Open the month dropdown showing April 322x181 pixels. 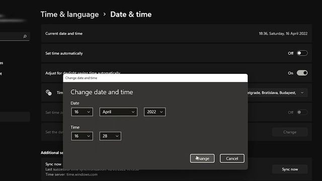119,112
